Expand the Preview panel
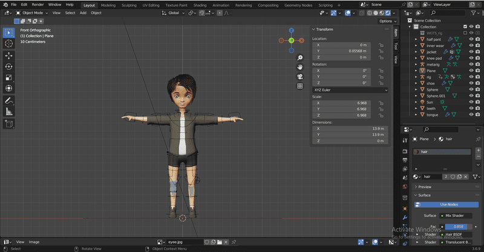Screen dimensions: 484x252 [x=425, y=187]
